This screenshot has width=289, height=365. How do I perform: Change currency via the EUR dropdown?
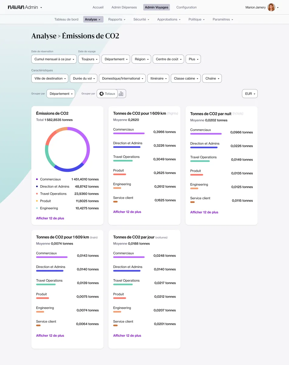(249, 93)
